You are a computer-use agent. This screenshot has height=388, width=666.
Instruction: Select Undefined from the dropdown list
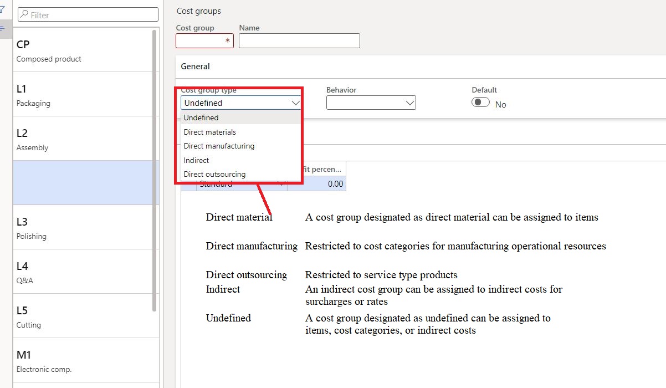(x=201, y=118)
